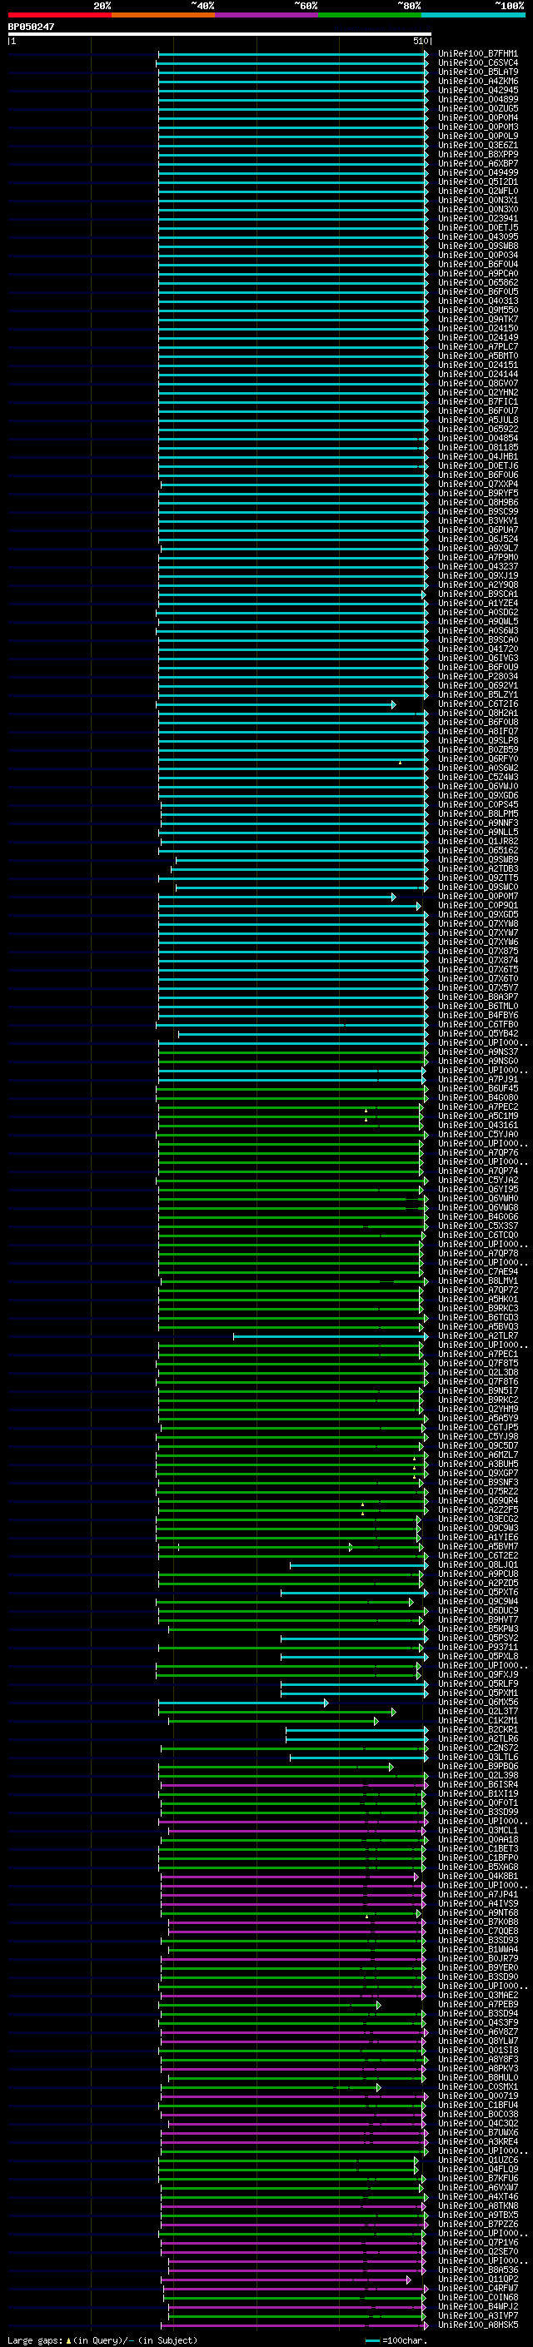Screen dimensions: 533x2347
Task: Click the alignment arrowhead of row UniRef100_Q6MX56
Action: point(326,1702)
